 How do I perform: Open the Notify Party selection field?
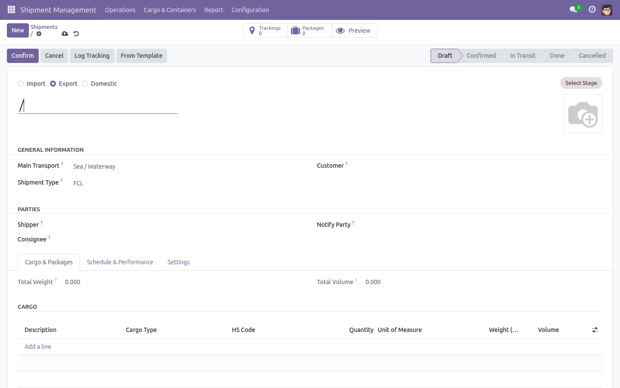[x=487, y=225]
